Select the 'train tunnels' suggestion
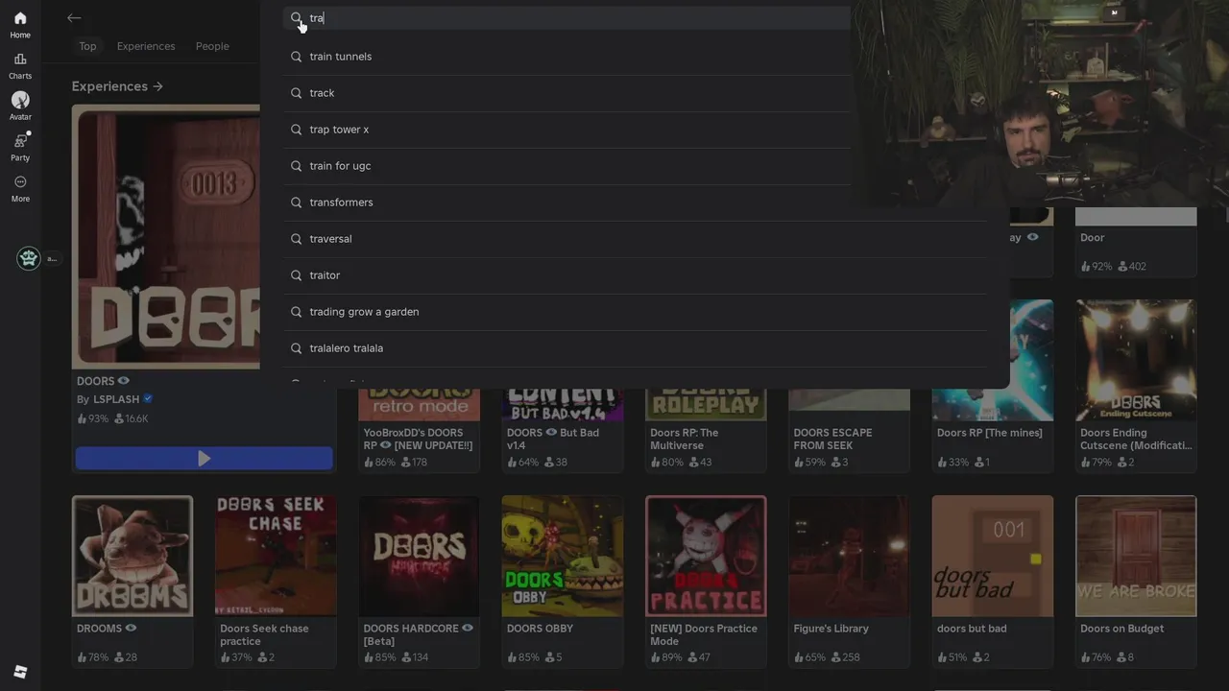Image resolution: width=1229 pixels, height=691 pixels. [636, 57]
